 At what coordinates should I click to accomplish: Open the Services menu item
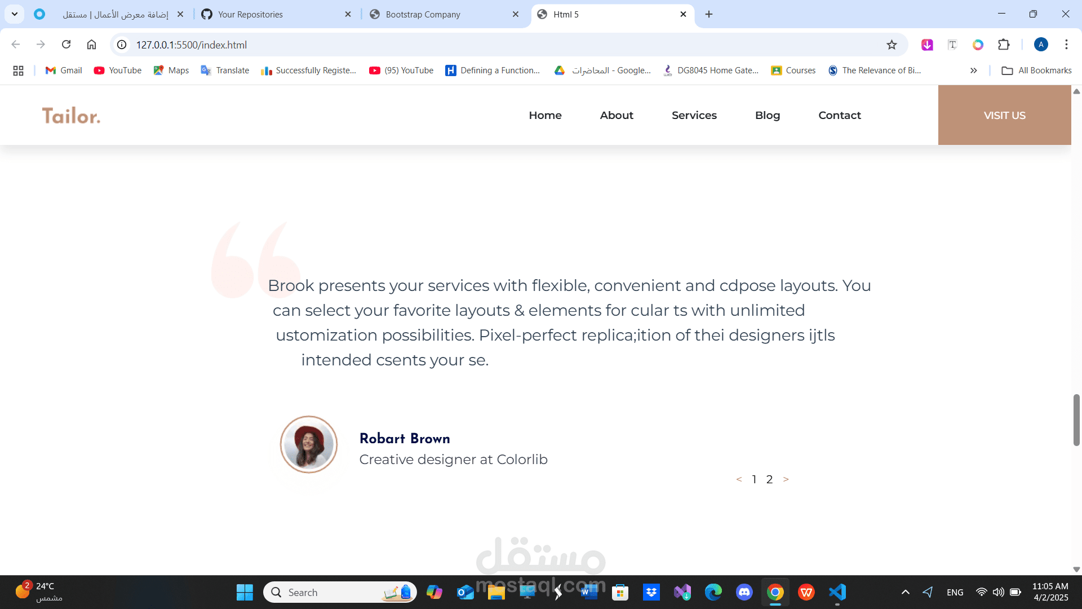click(694, 115)
